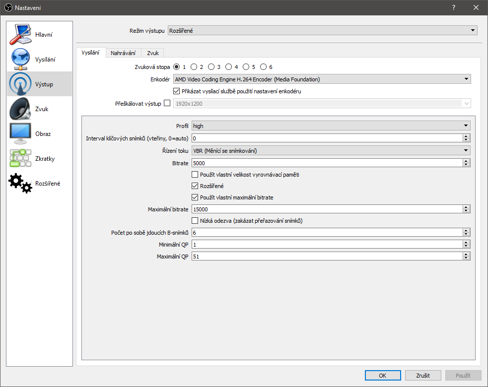Viewport: 488px width, 387px height.
Task: Open the Obraz monitor icon
Action: (x=20, y=134)
